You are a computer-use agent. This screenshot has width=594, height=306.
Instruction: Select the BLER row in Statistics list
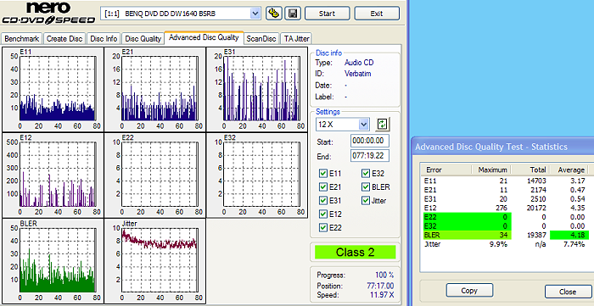tap(506, 236)
